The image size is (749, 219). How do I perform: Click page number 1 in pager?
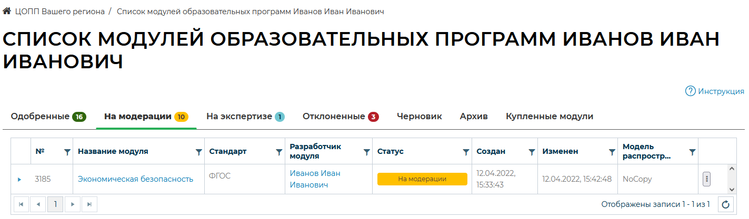coord(55,204)
